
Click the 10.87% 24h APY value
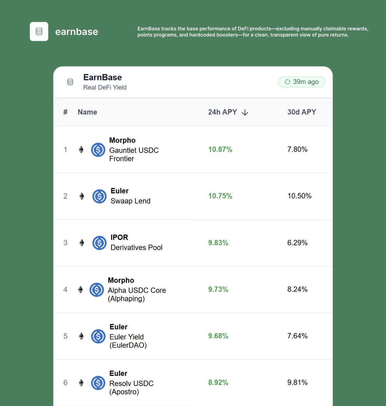click(x=220, y=150)
